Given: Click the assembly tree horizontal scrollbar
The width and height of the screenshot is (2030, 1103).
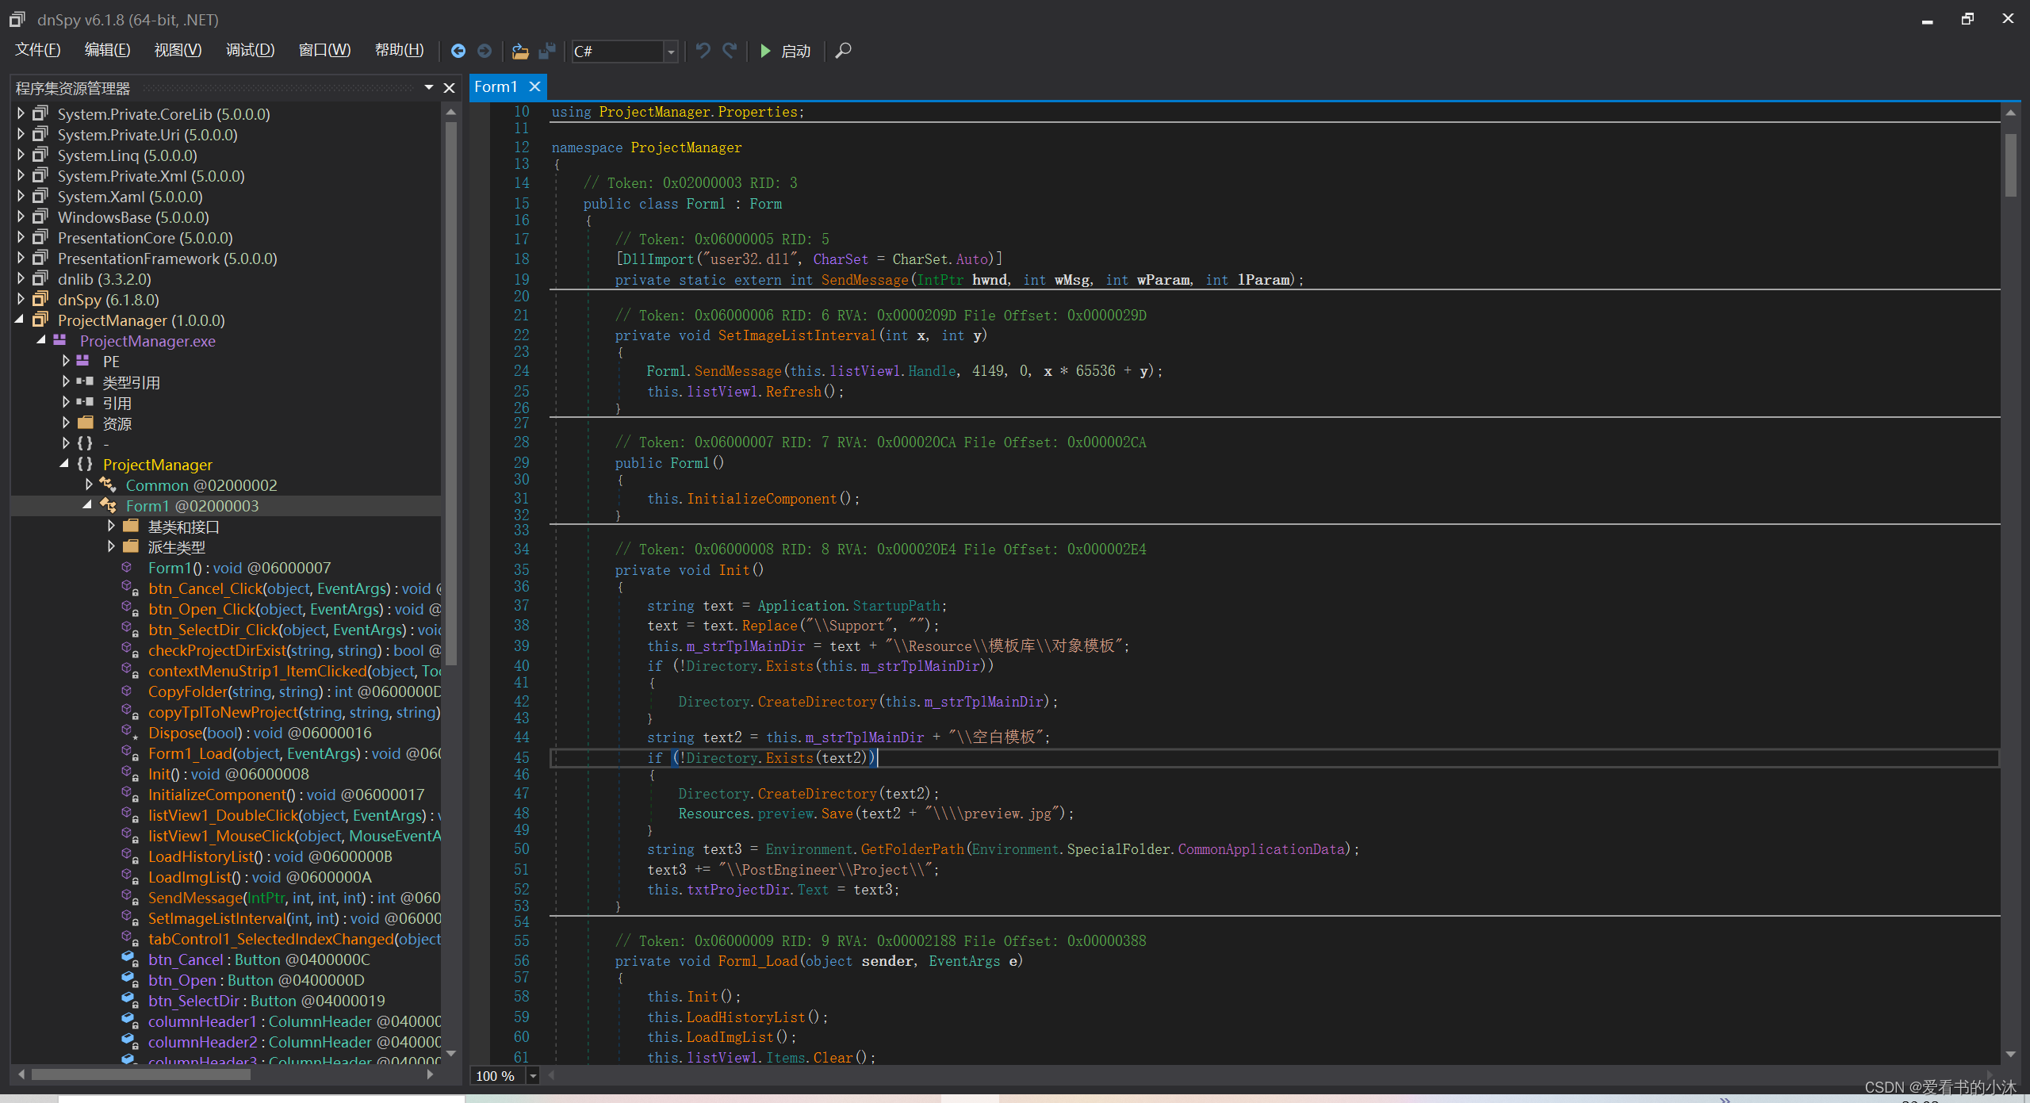Looking at the screenshot, I should [x=141, y=1074].
